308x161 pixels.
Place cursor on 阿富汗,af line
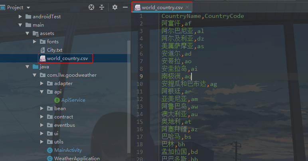[x=176, y=24]
